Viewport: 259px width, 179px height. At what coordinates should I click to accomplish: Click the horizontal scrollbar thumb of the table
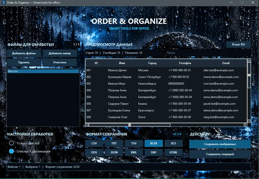129,125
